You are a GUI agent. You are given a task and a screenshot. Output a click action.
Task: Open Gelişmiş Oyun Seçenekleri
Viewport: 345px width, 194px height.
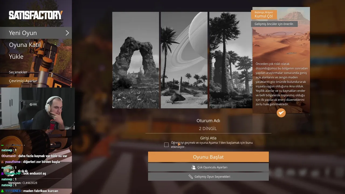click(208, 177)
